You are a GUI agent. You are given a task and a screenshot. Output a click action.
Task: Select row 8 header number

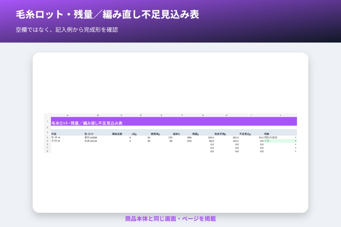pyautogui.click(x=47, y=151)
